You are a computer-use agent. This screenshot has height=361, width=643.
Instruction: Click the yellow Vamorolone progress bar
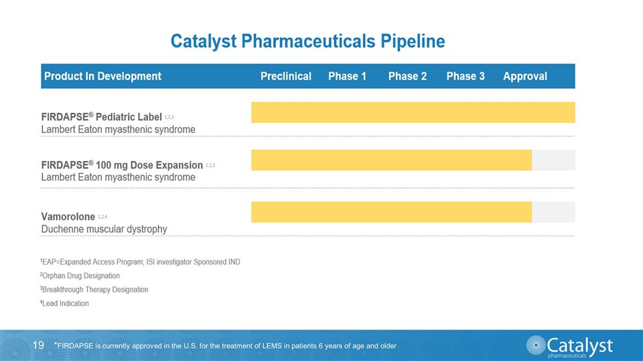coord(391,212)
